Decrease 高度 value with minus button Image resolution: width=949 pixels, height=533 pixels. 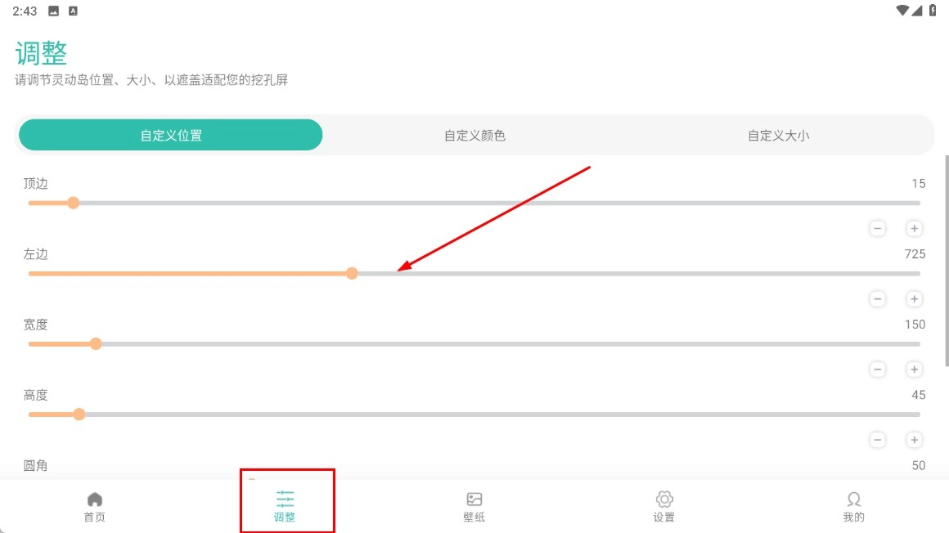pyautogui.click(x=878, y=440)
